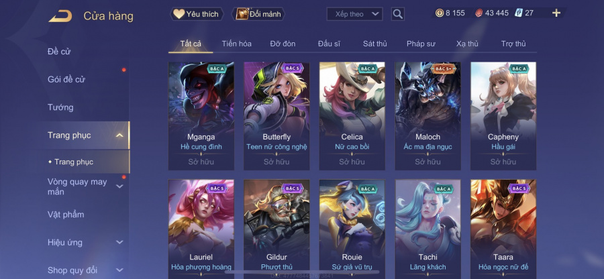The height and width of the screenshot is (279, 604).
Task: Open the Yêu thích favorites heart
Action: point(179,14)
